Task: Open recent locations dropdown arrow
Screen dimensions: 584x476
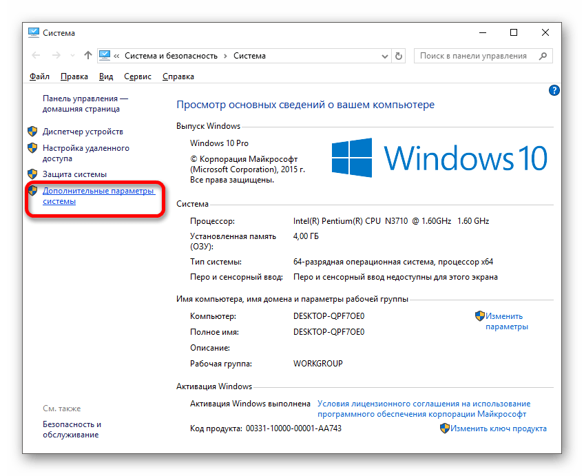Action: 72,56
